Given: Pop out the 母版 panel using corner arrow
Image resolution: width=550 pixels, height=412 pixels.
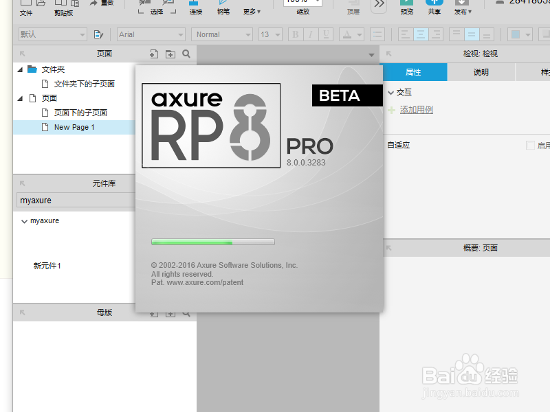Looking at the screenshot, I should [23, 312].
